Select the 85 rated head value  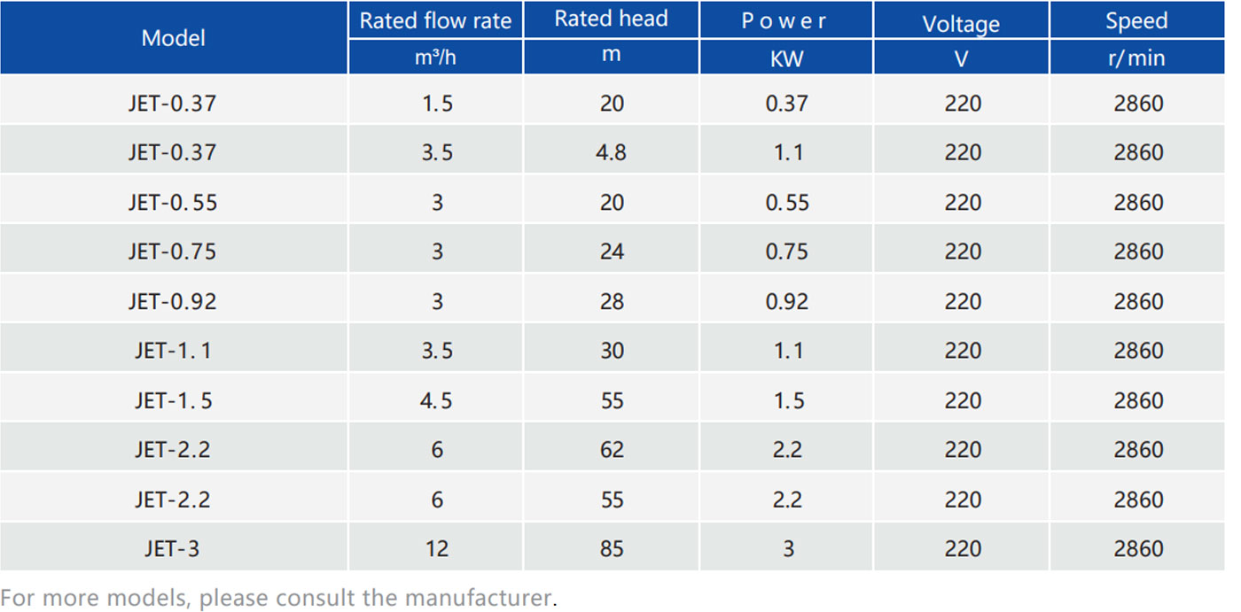click(611, 549)
